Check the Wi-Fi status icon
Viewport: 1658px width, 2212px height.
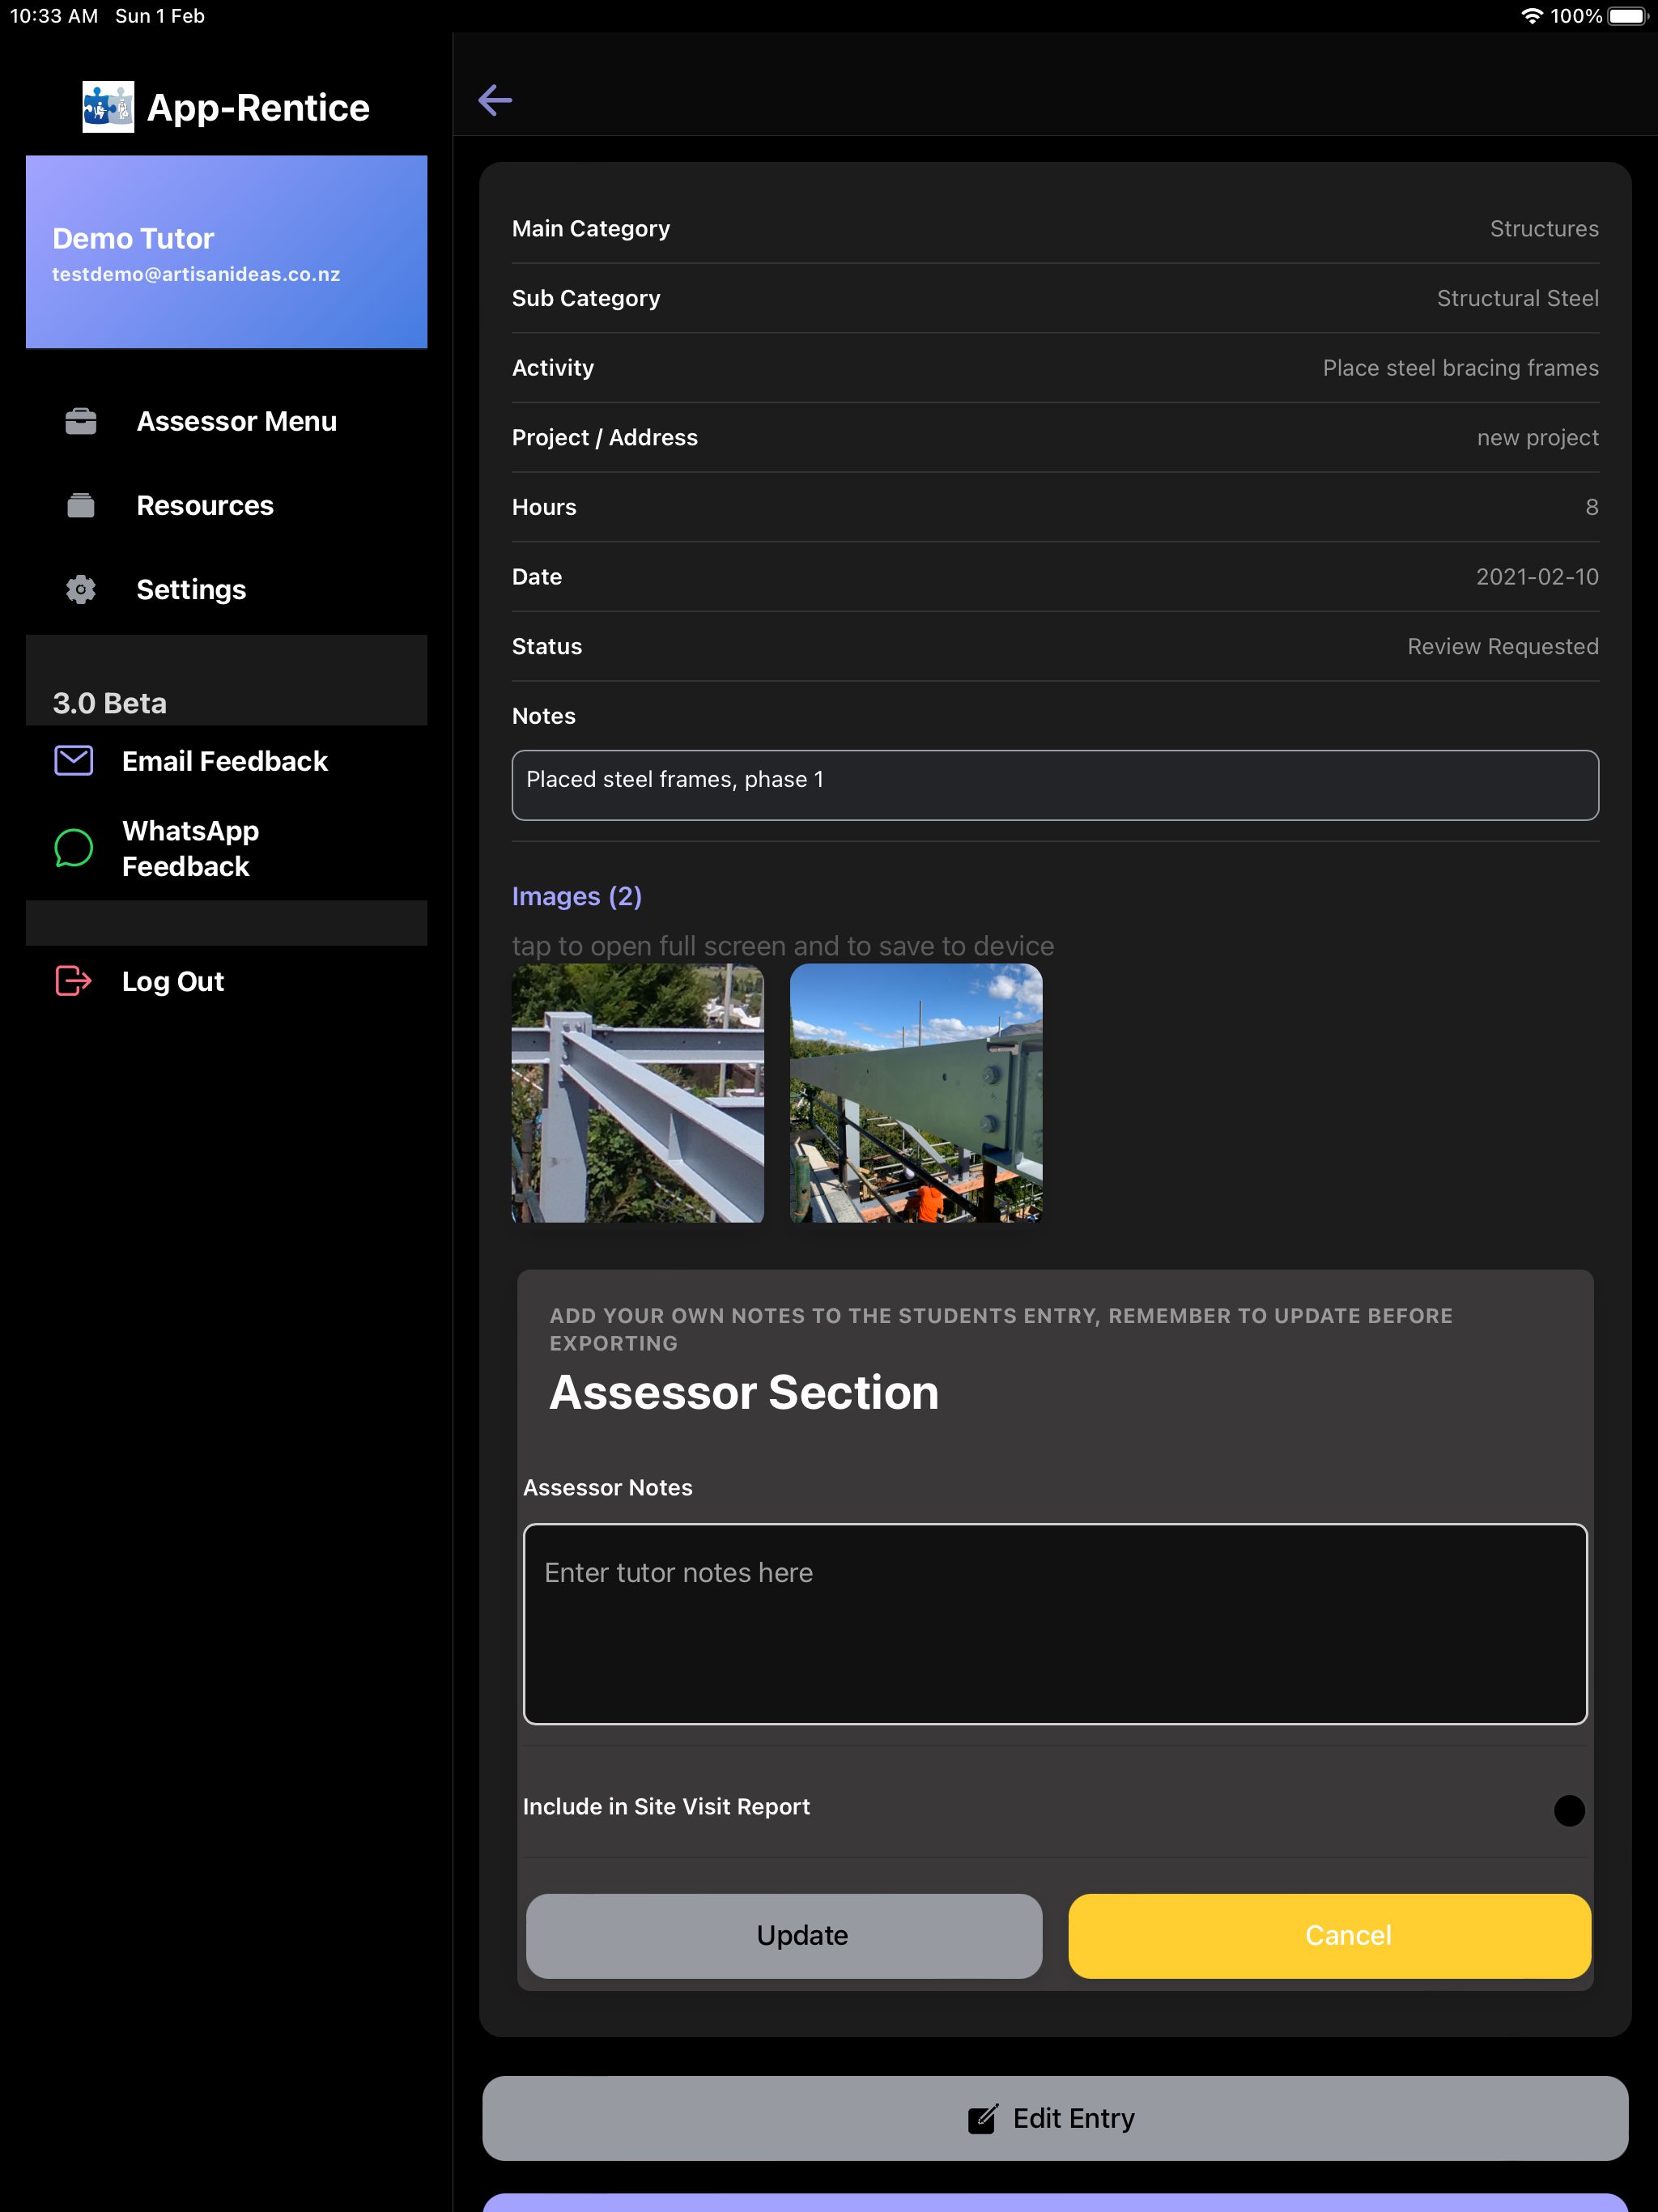coord(1532,16)
